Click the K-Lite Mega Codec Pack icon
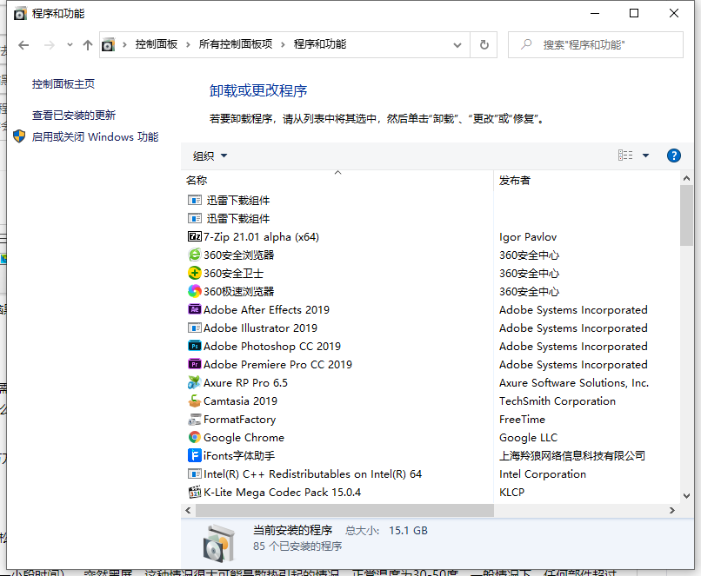 pos(195,492)
